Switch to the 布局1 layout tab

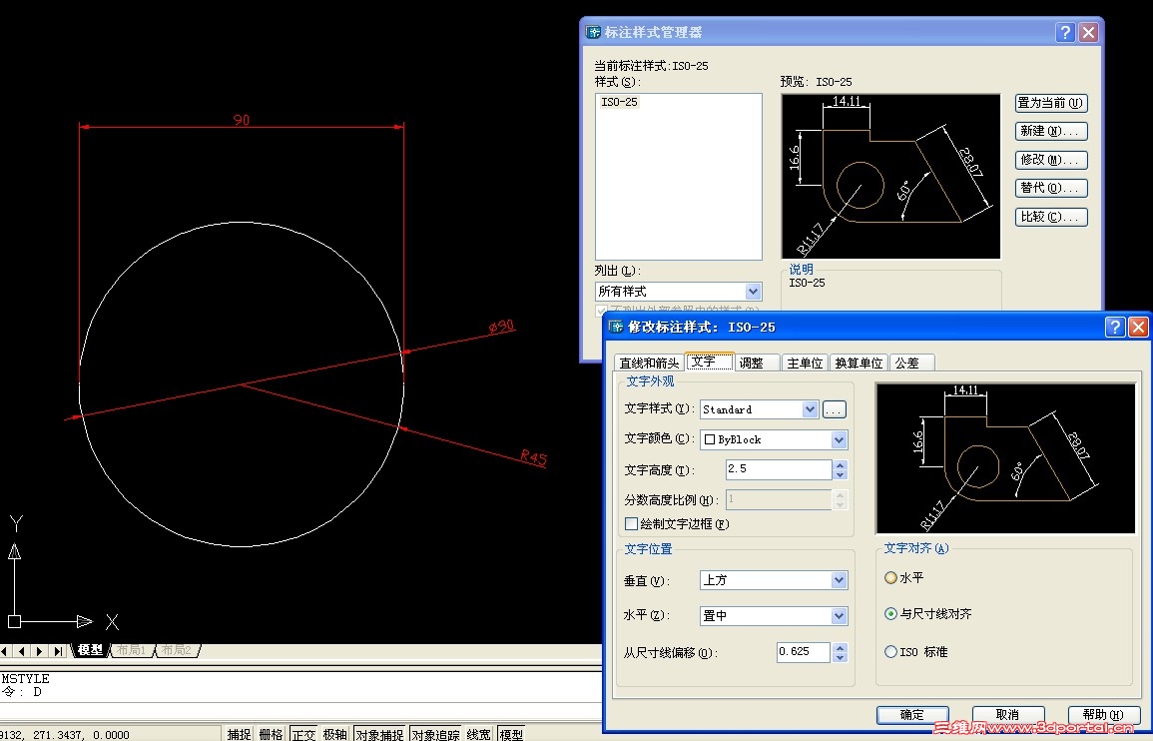click(x=130, y=649)
